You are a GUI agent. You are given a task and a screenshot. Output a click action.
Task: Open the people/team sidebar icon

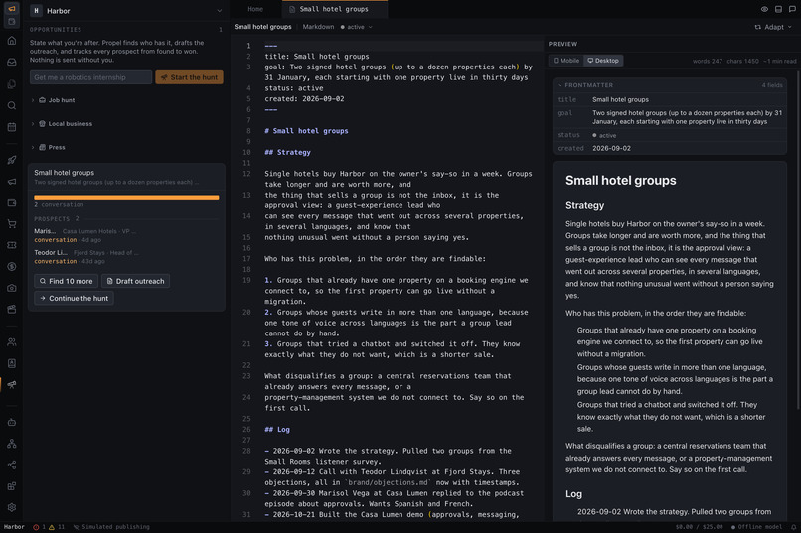(11, 342)
